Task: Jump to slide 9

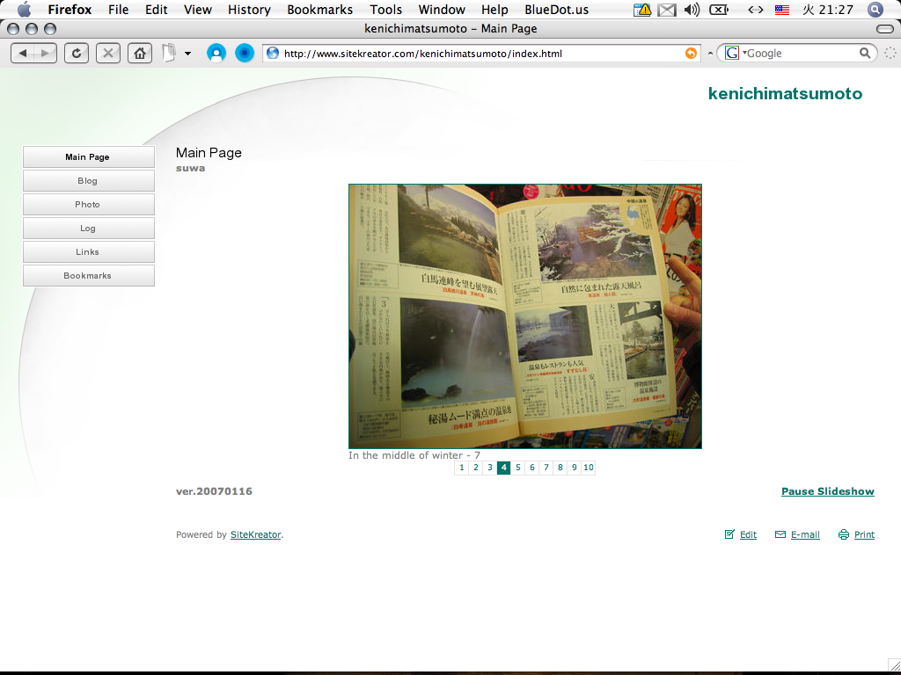Action: pos(574,468)
